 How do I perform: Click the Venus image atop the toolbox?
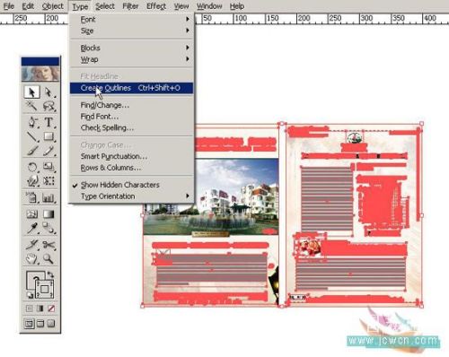(x=40, y=74)
